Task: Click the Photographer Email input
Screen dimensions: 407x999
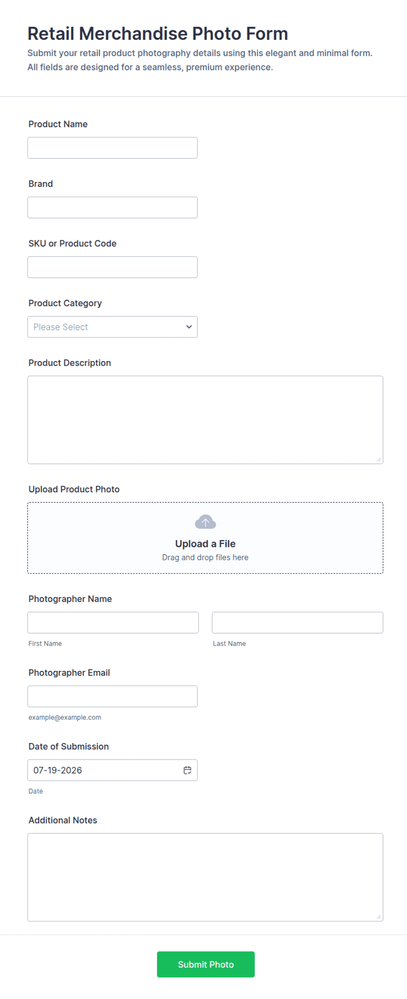Action: 112,696
